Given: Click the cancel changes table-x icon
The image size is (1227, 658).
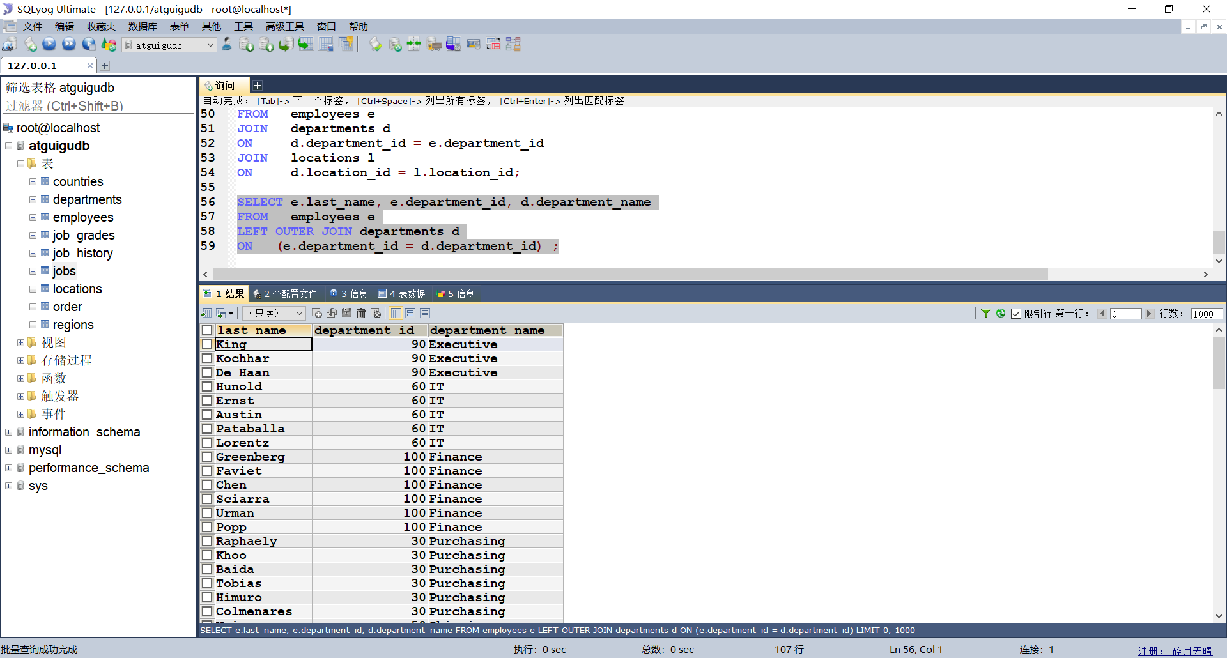Looking at the screenshot, I should pyautogui.click(x=376, y=313).
